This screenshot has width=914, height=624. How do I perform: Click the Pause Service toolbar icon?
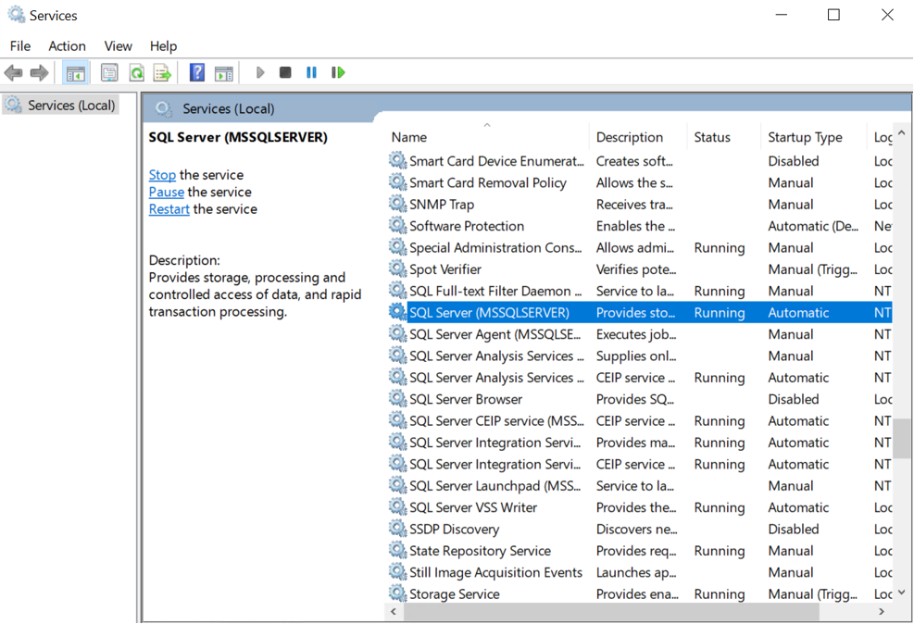click(311, 72)
